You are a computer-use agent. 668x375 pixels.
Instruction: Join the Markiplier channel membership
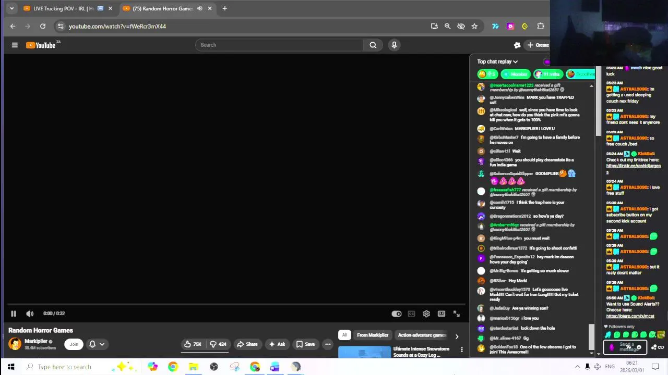(x=74, y=344)
